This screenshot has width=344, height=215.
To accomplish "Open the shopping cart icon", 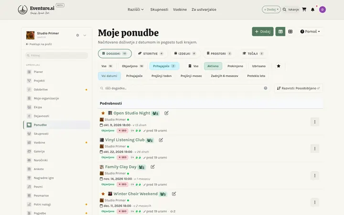I will (304, 10).
